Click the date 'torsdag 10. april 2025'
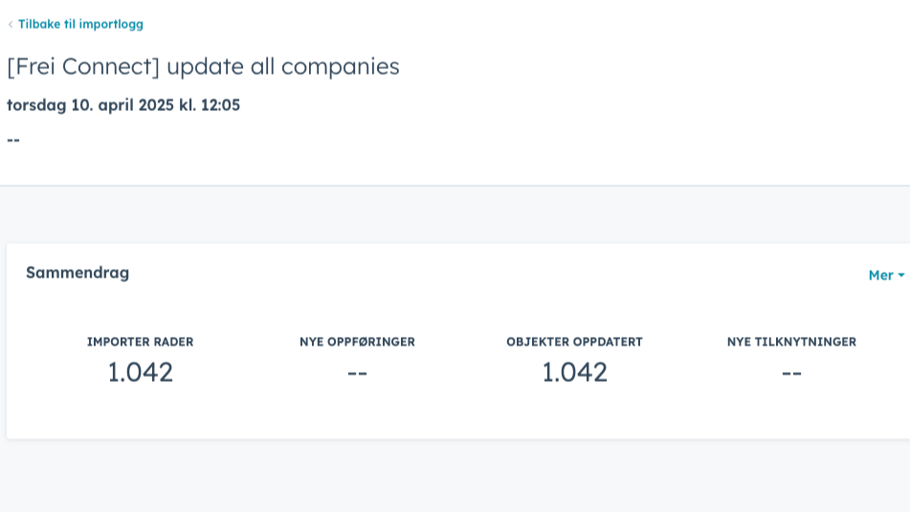910x512 pixels. (90, 105)
